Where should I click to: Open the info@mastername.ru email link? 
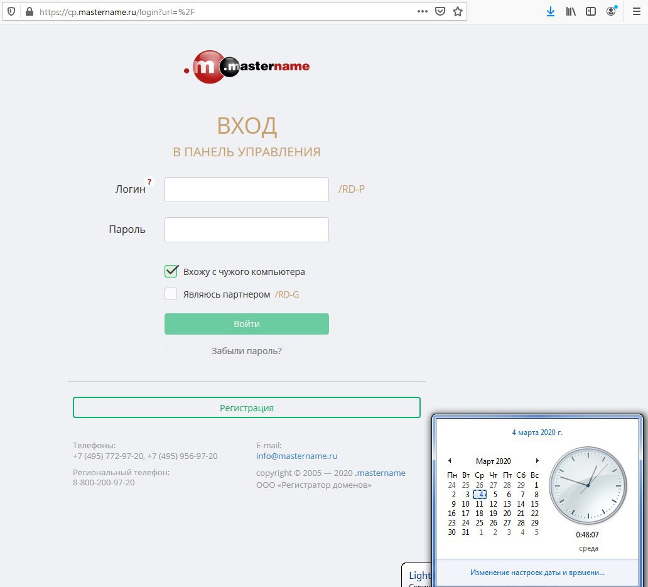coord(297,456)
